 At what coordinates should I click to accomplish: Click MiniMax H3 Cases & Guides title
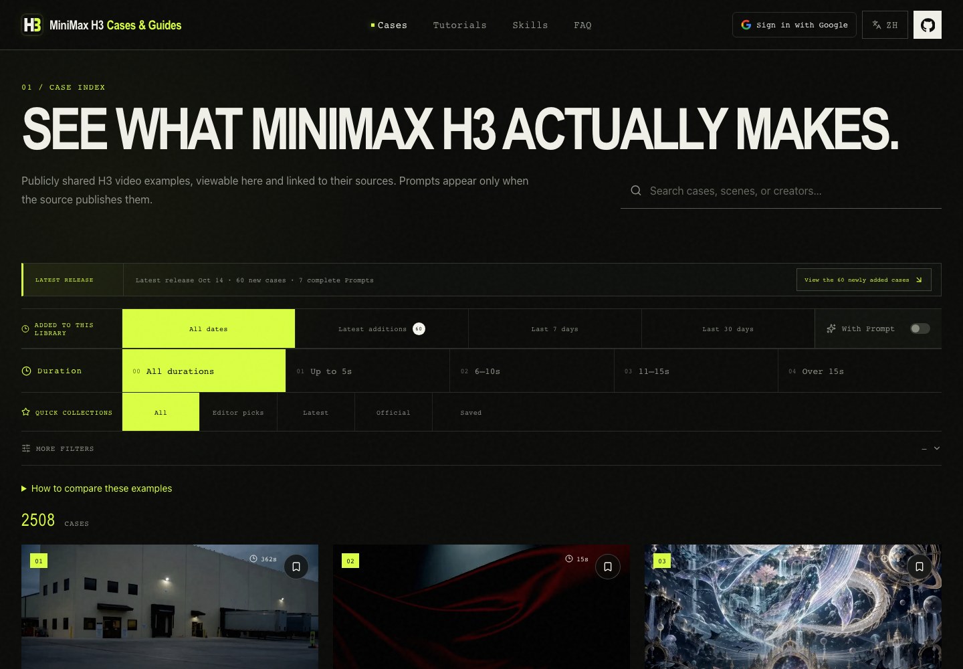click(x=116, y=25)
